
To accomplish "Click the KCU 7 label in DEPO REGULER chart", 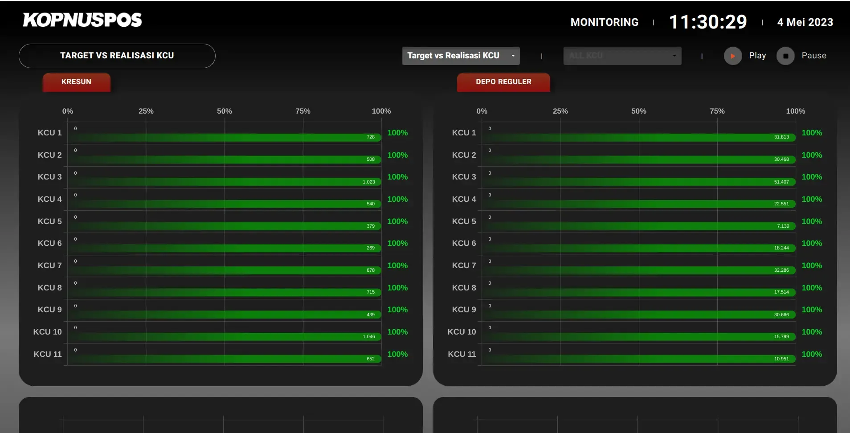I will click(464, 266).
